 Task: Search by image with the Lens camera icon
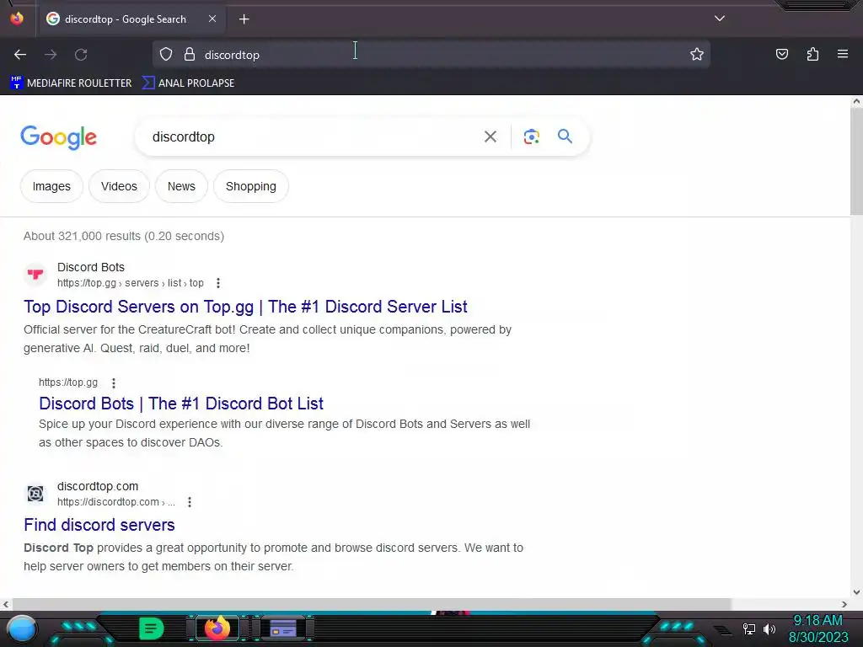pyautogui.click(x=531, y=137)
